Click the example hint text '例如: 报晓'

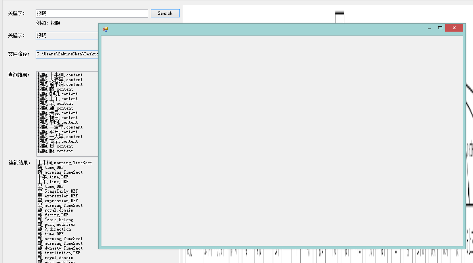(48, 23)
